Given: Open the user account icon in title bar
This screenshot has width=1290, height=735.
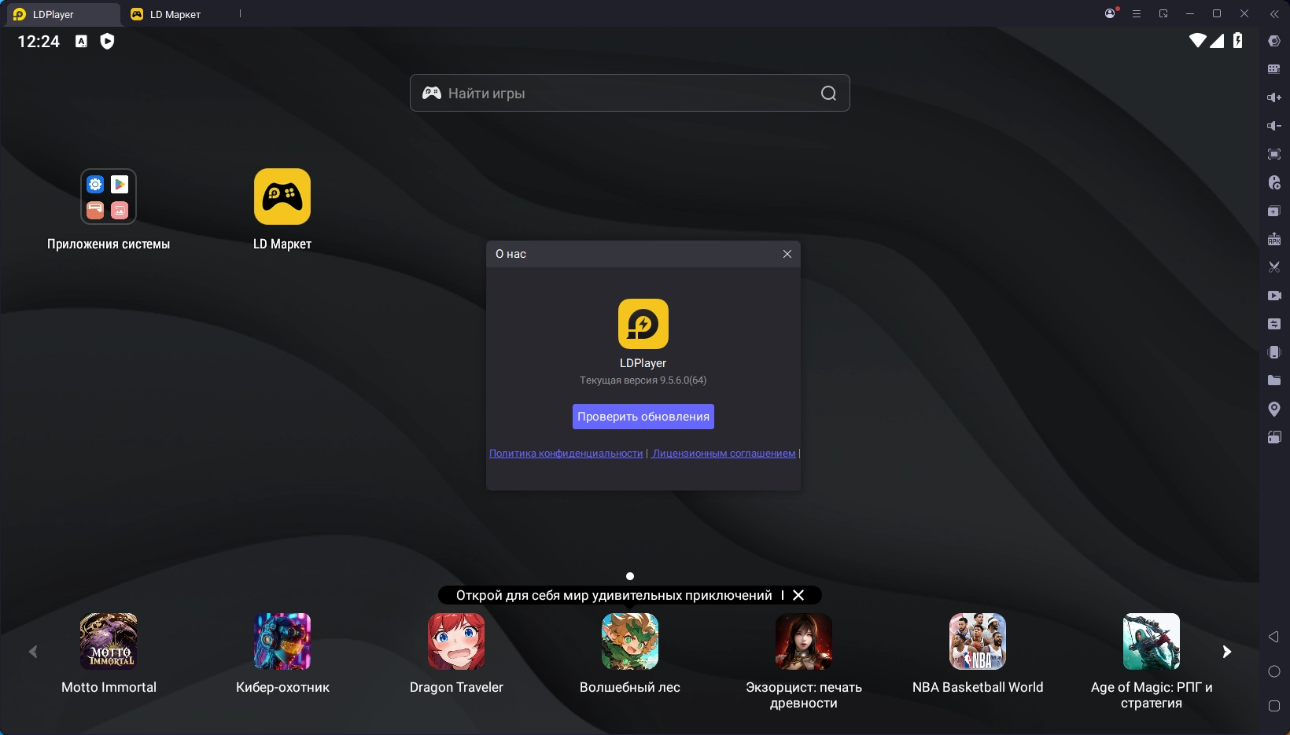Looking at the screenshot, I should [x=1111, y=13].
